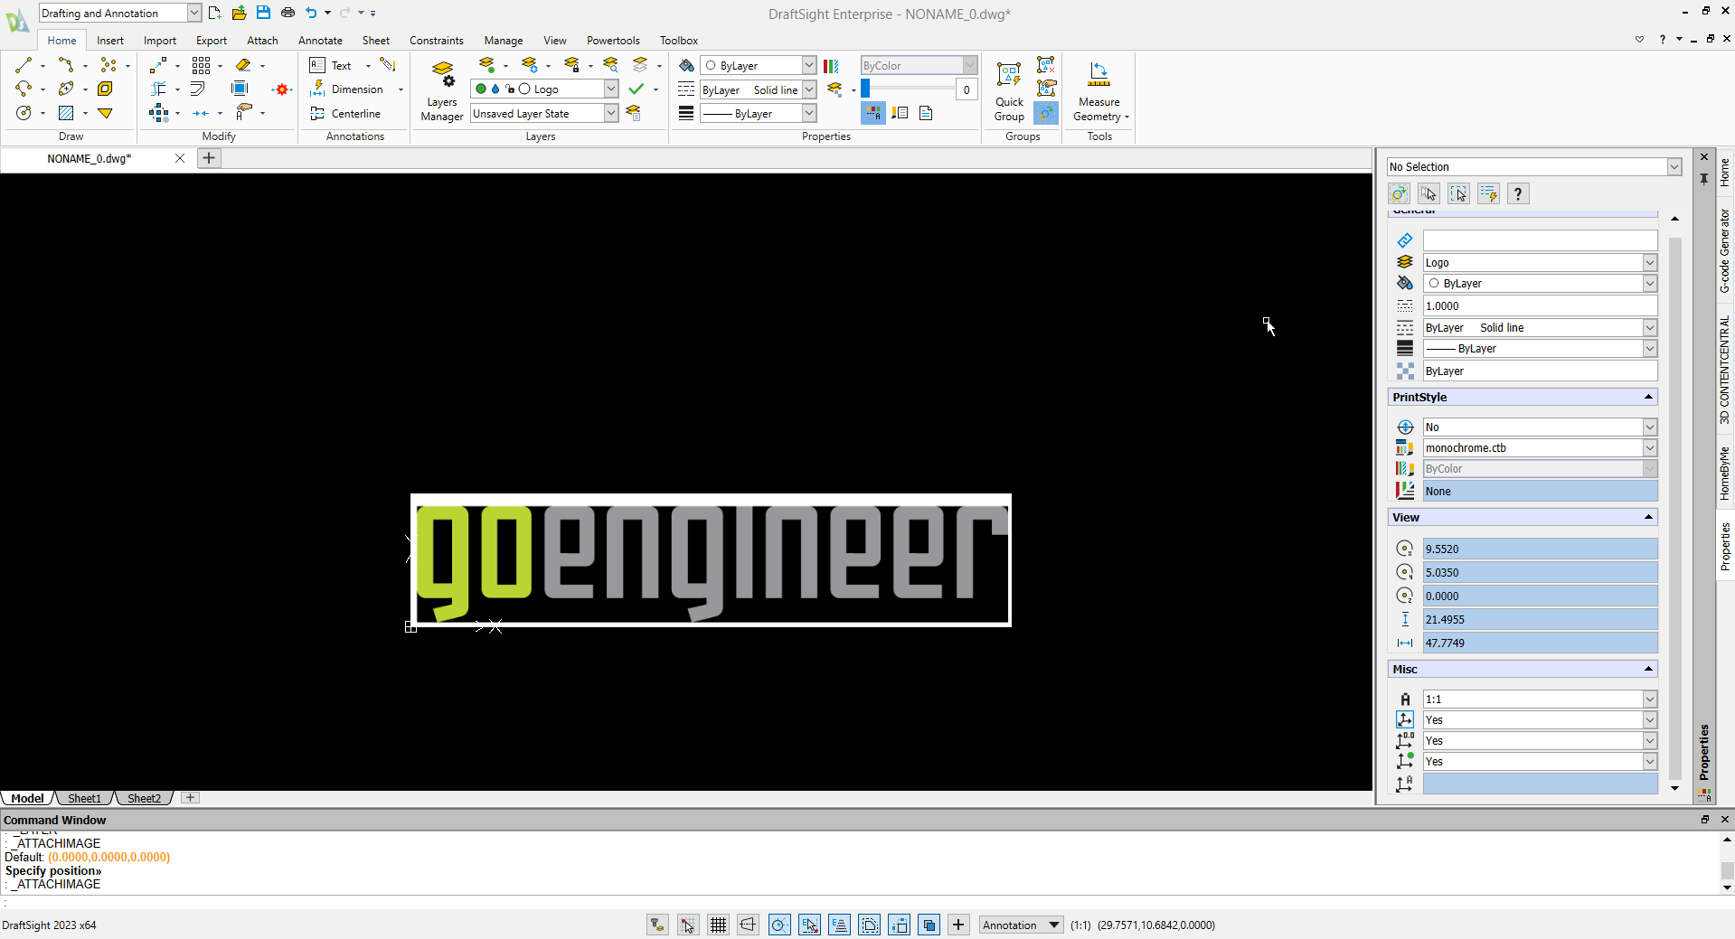
Task: Select the Sheet1 tab
Action: tap(84, 798)
